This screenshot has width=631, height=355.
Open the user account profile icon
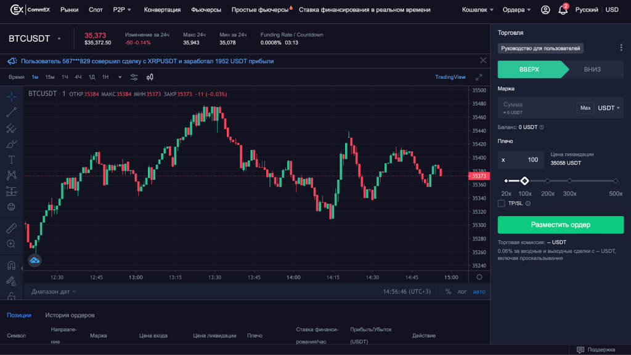coord(545,10)
